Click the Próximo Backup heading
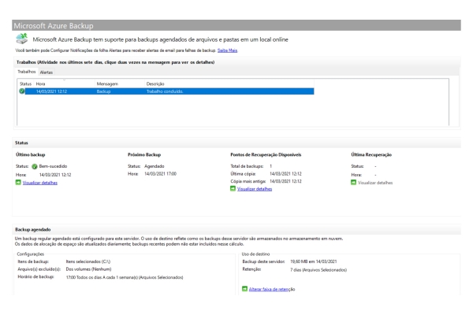The image size is (473, 315). click(144, 154)
